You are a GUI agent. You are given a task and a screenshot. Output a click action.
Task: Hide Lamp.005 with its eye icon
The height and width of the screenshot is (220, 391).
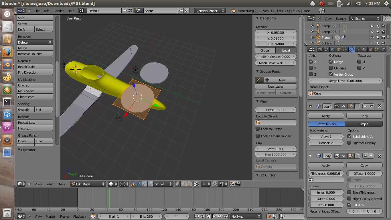[x=372, y=26]
